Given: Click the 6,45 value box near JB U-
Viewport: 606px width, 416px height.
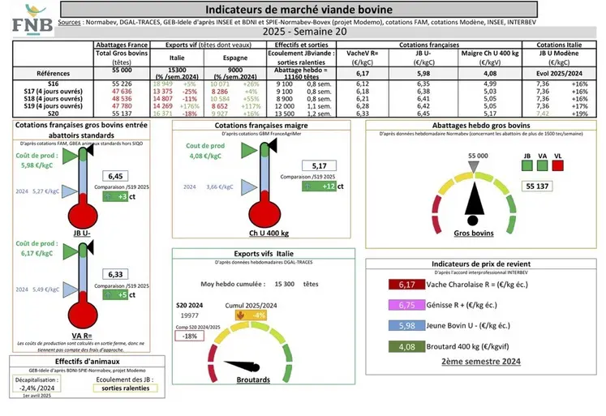Looking at the screenshot, I should tap(115, 176).
